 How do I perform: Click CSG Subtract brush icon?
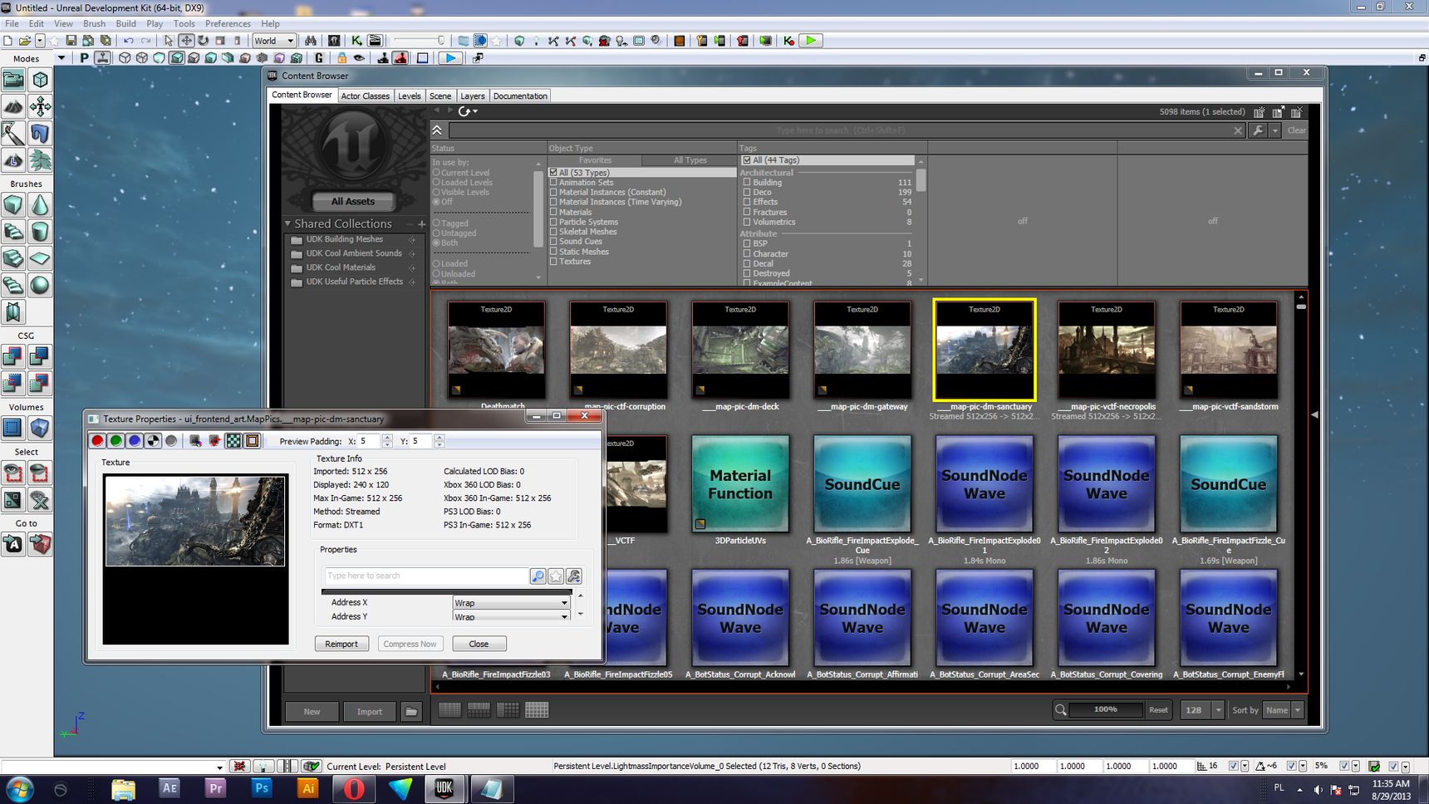[x=40, y=357]
